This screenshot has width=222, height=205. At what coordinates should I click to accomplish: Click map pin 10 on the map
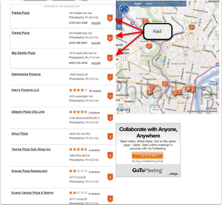point(188,89)
